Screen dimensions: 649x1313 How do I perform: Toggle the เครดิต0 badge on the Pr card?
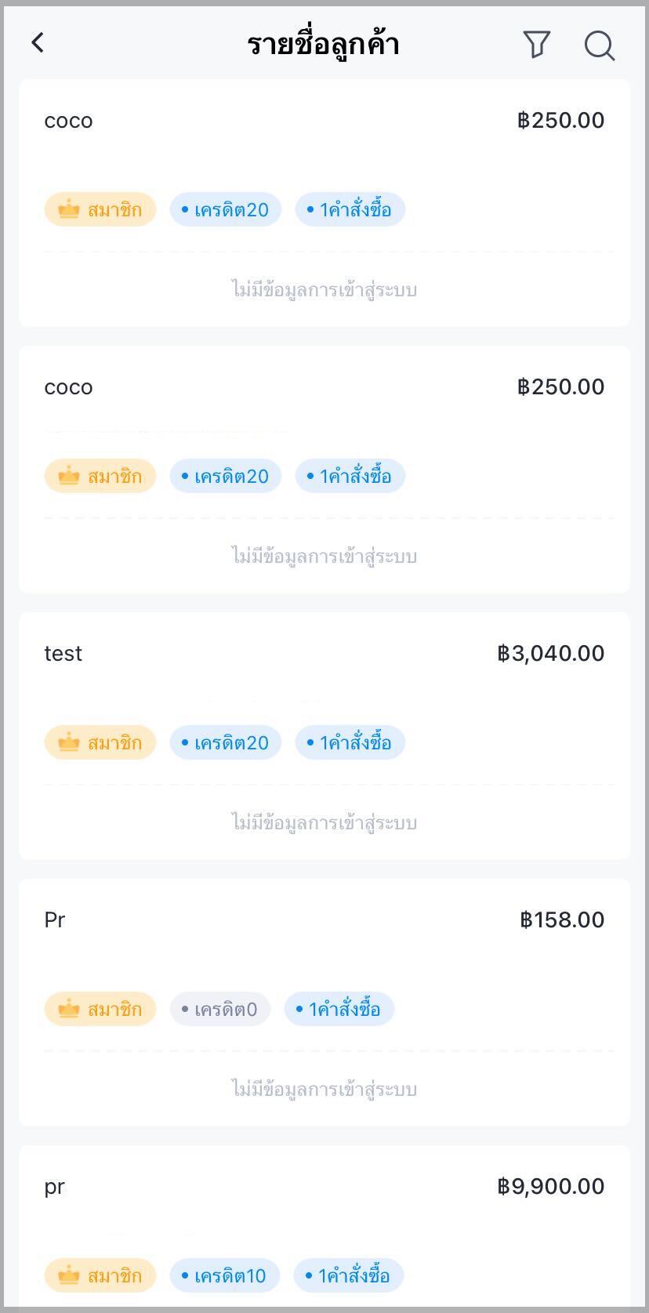tap(220, 1009)
